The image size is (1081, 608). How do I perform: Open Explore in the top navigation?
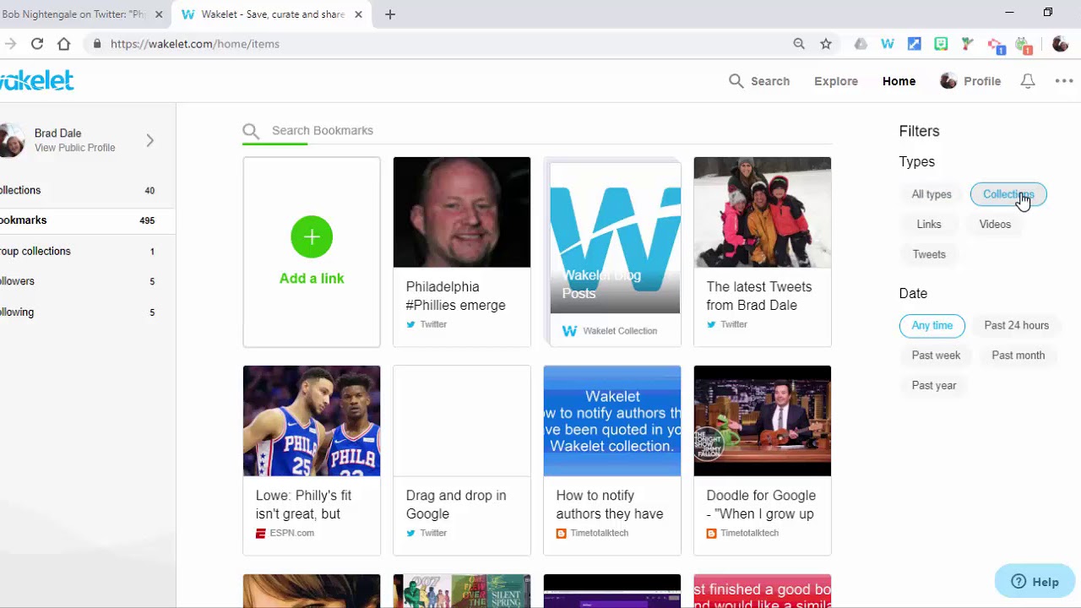(x=836, y=81)
